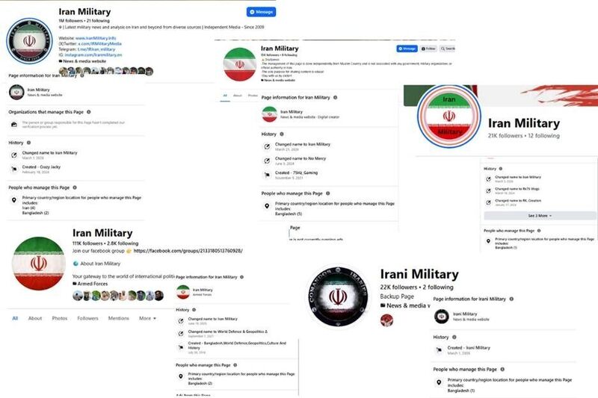Switch to the Photos tab
The height and width of the screenshot is (398, 598).
click(x=60, y=318)
